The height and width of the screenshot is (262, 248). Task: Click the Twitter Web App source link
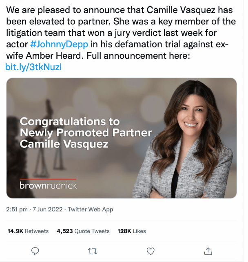coord(91,209)
